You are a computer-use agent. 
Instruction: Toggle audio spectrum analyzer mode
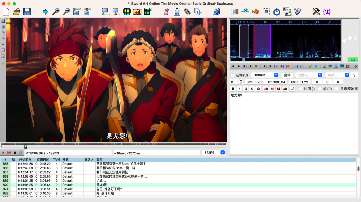pos(342,66)
